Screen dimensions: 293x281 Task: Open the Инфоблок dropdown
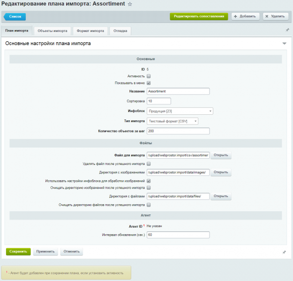[180, 111]
